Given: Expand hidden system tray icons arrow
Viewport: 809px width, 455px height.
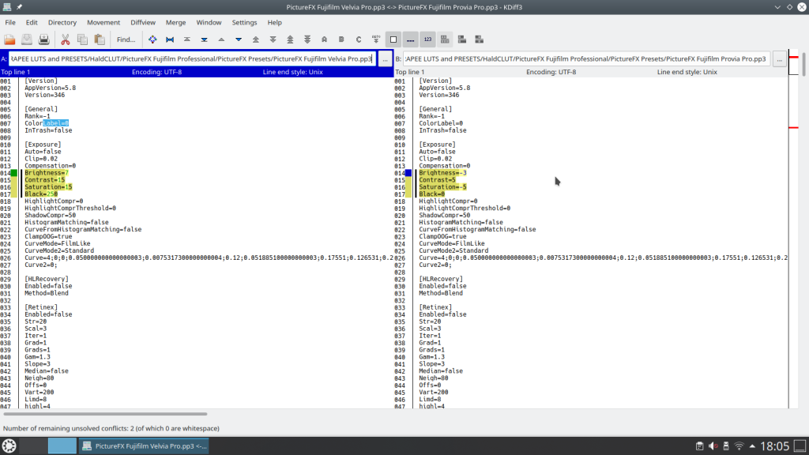Looking at the screenshot, I should coord(752,446).
